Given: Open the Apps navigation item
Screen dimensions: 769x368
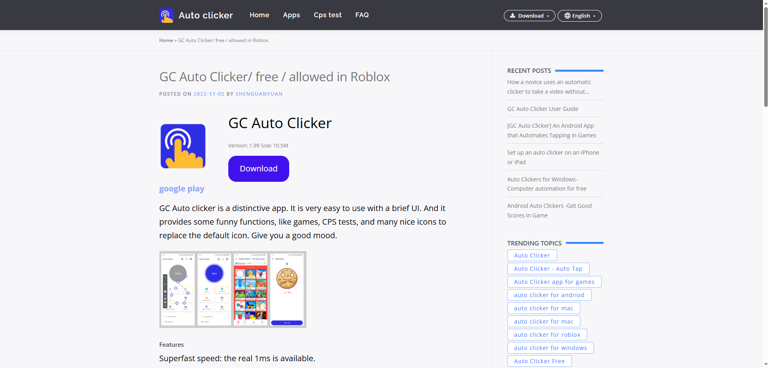Looking at the screenshot, I should pyautogui.click(x=291, y=15).
